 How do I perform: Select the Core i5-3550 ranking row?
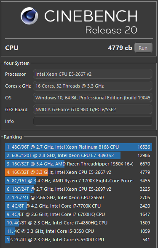pos(78,231)
